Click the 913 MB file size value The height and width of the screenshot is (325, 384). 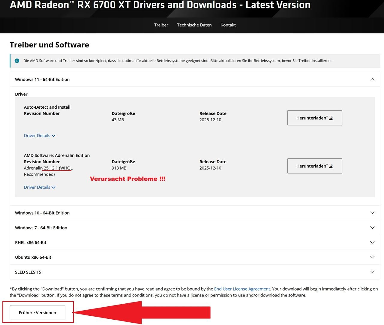pos(119,168)
